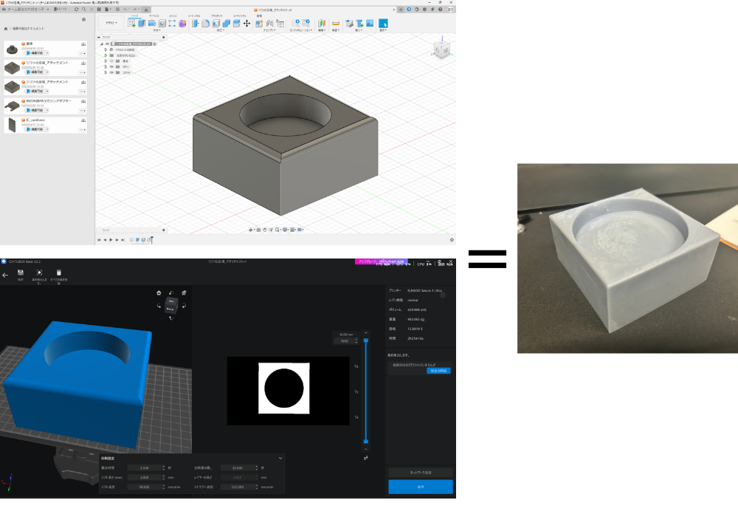Click the Fusion data panel settings gear
This screenshot has width=738, height=517.
(x=83, y=20)
